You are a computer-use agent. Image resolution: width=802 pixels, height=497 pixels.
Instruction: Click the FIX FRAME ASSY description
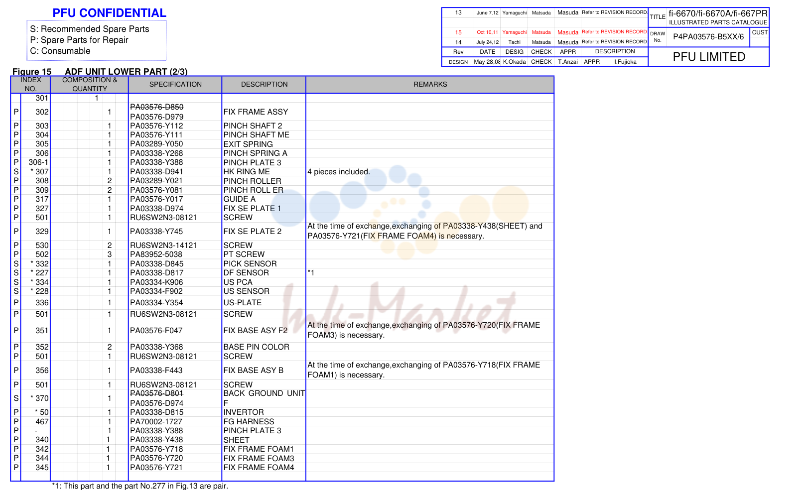pyautogui.click(x=256, y=112)
